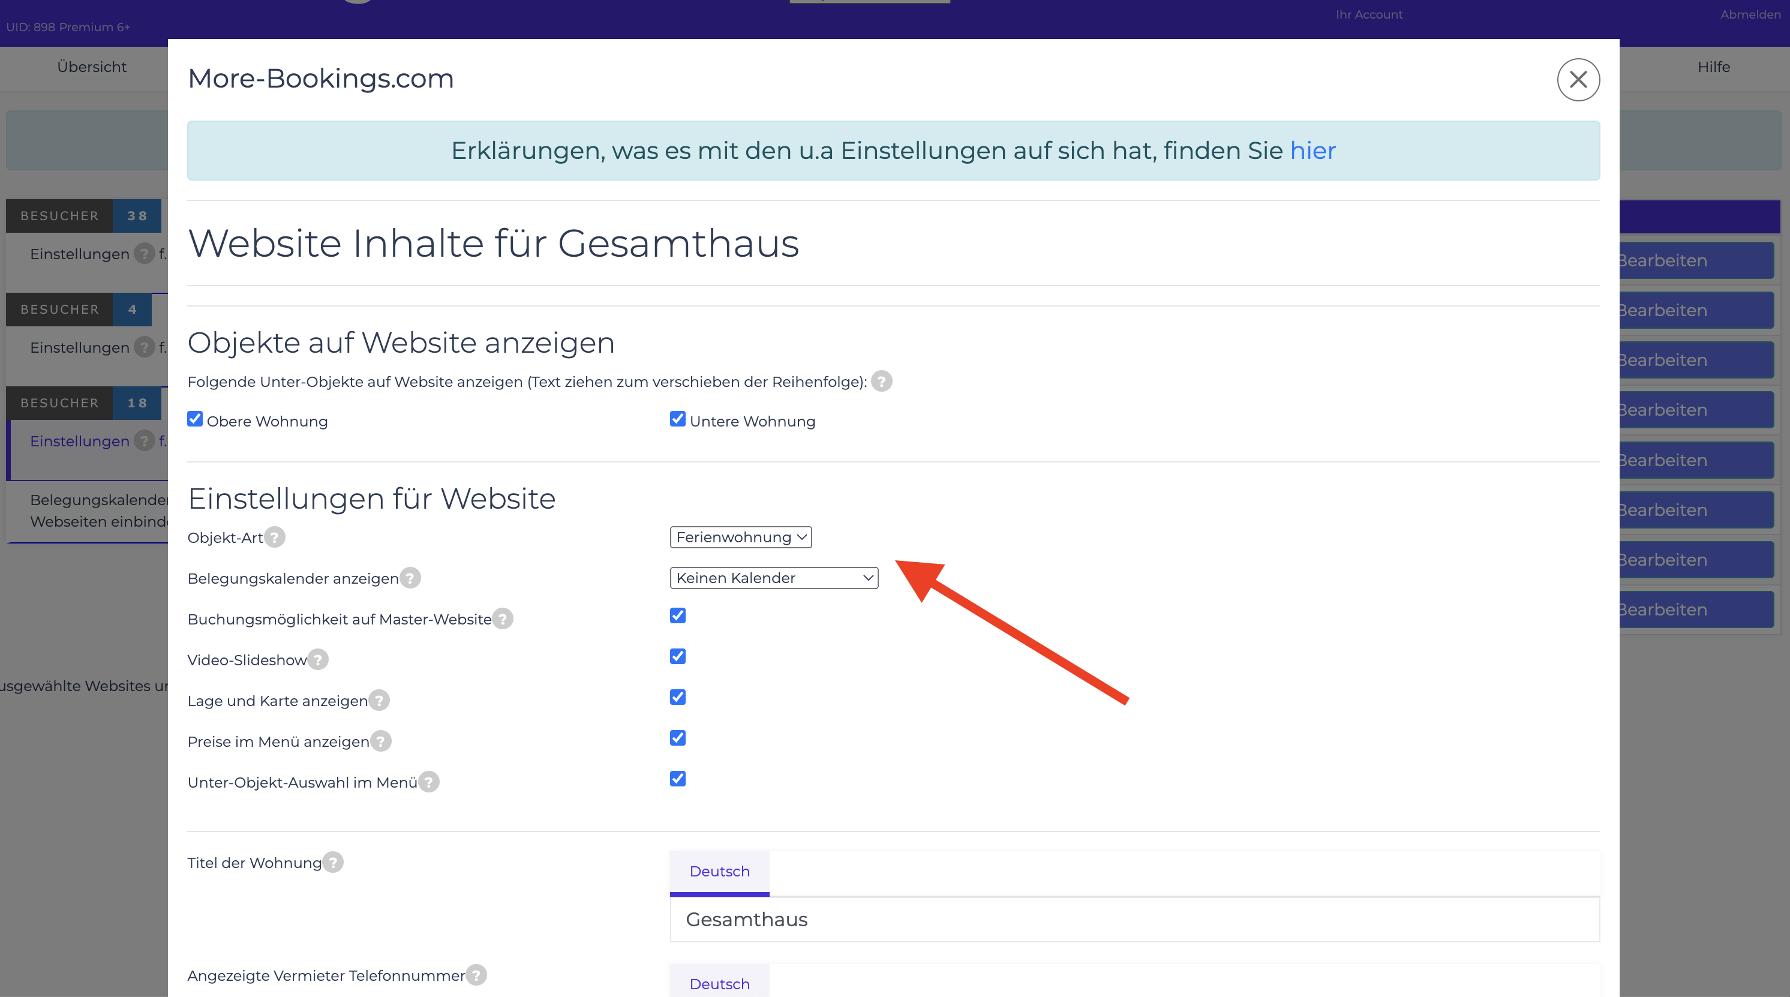Click help icon in Besucher 38 Einstellungen row
This screenshot has width=1790, height=997.
[144, 254]
